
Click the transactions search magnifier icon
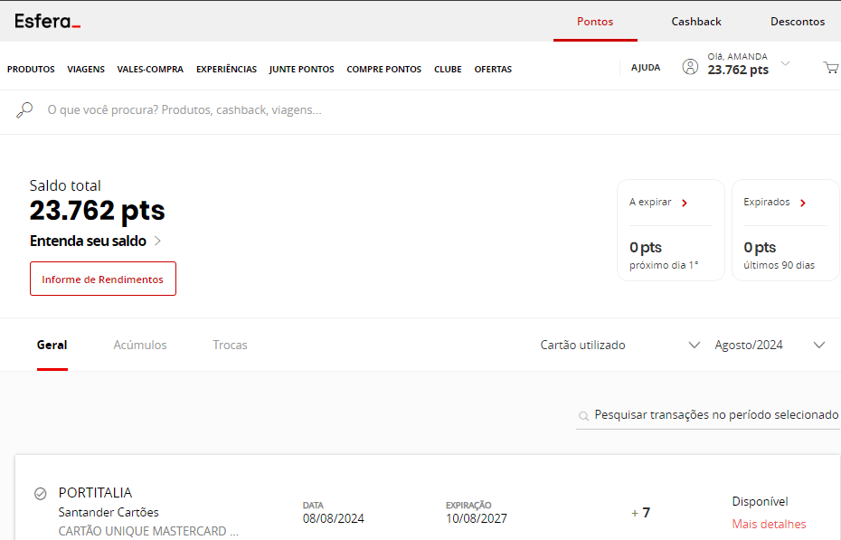pos(583,415)
